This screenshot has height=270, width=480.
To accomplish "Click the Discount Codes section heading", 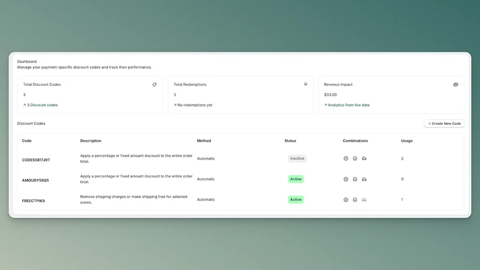I will [31, 124].
